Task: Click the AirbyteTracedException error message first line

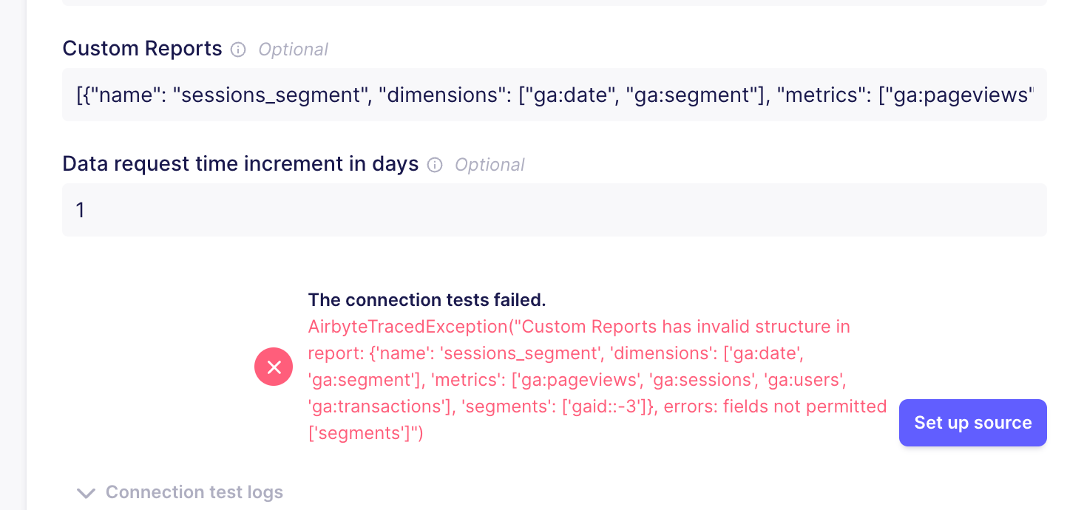Action: [x=578, y=327]
